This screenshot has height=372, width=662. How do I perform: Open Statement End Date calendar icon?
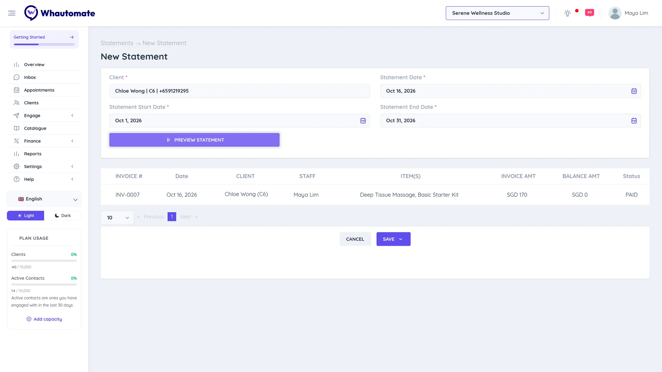tap(634, 121)
